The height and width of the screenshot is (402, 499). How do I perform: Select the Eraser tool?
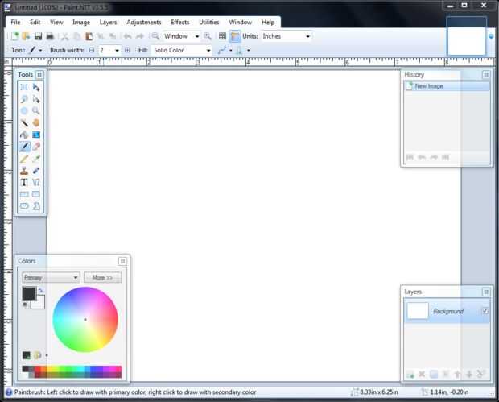pos(36,147)
